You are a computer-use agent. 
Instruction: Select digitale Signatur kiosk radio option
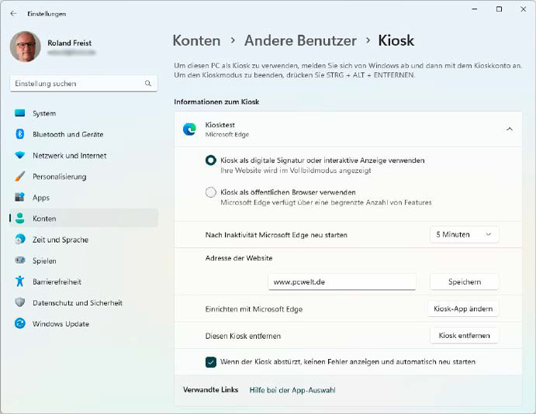tap(210, 160)
